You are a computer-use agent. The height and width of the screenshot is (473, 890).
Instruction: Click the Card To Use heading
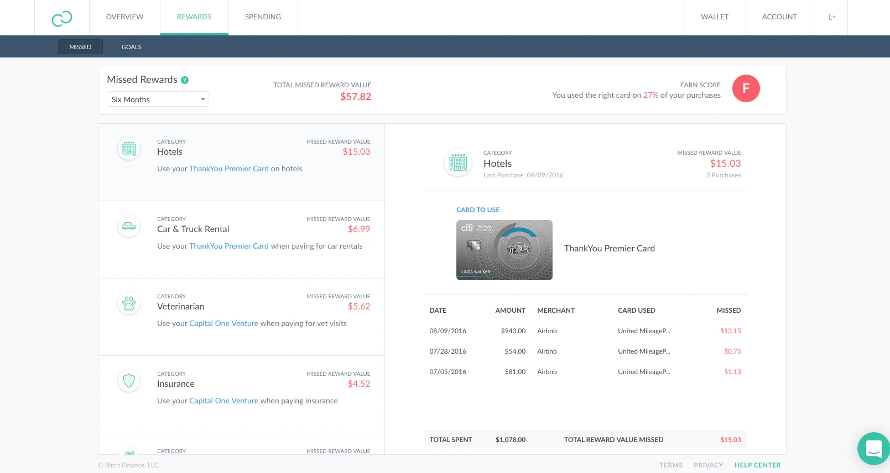478,210
